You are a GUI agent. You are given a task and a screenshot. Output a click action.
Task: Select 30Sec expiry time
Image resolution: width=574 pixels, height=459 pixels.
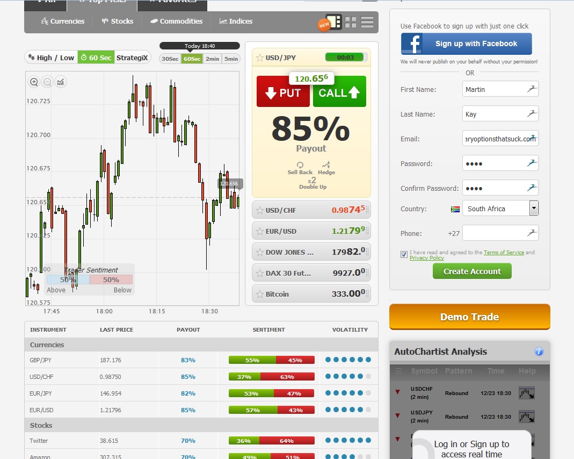click(170, 59)
